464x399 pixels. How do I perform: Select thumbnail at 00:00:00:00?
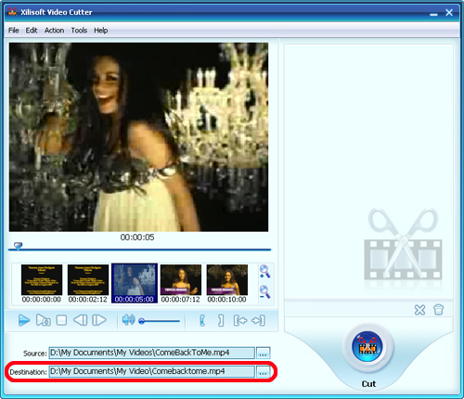(x=42, y=283)
